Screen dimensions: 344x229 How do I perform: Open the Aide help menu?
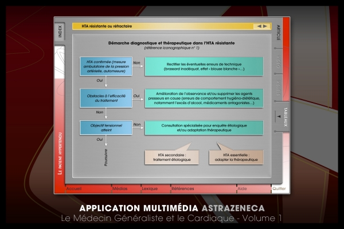tap(243, 188)
